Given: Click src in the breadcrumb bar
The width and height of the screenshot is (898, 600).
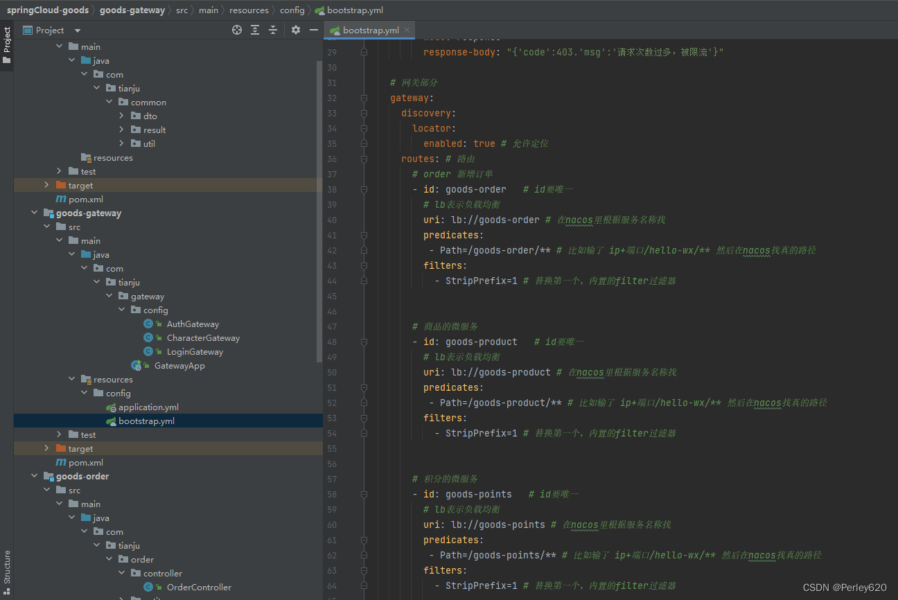Looking at the screenshot, I should tap(182, 10).
